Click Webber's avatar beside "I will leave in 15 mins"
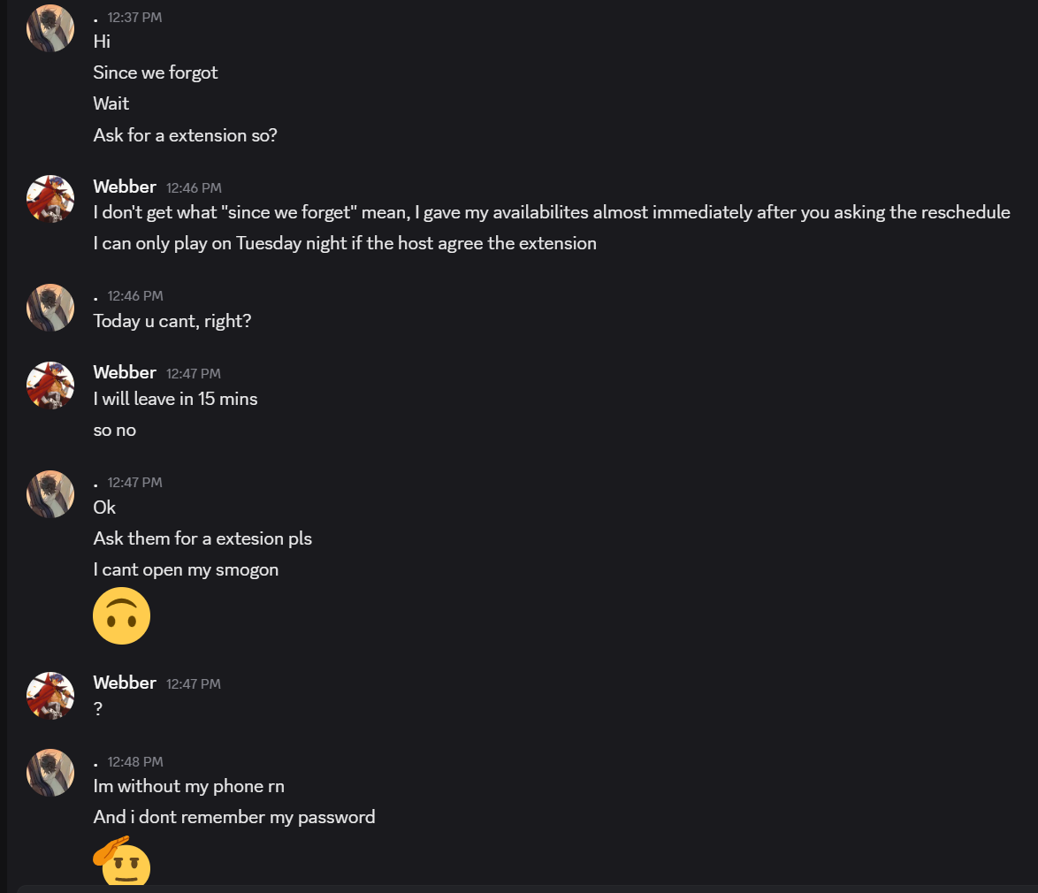 pos(50,385)
